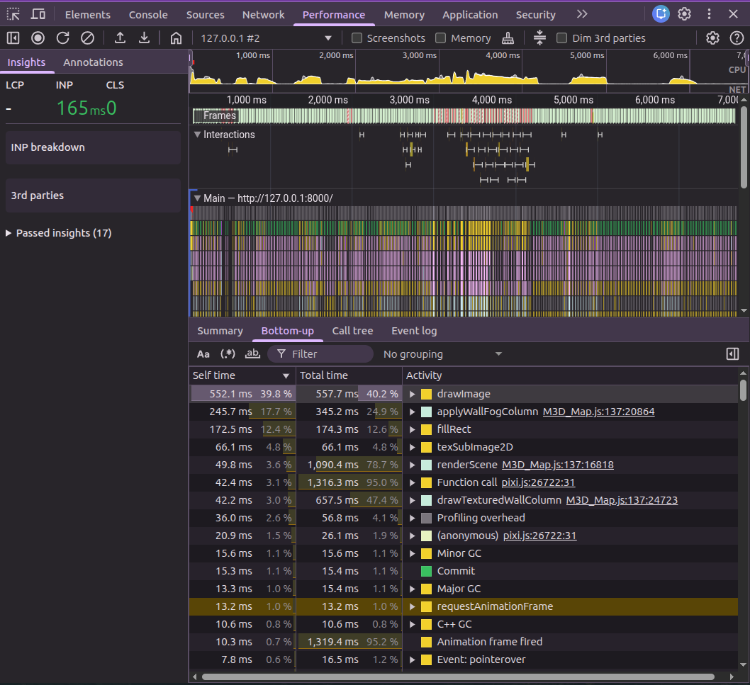The width and height of the screenshot is (750, 685).
Task: Click the Activity column header
Action: click(570, 375)
